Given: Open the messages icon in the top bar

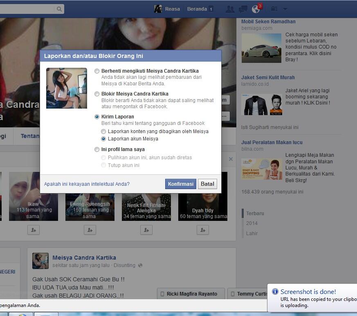Looking at the screenshot, I should pyautogui.click(x=243, y=9).
